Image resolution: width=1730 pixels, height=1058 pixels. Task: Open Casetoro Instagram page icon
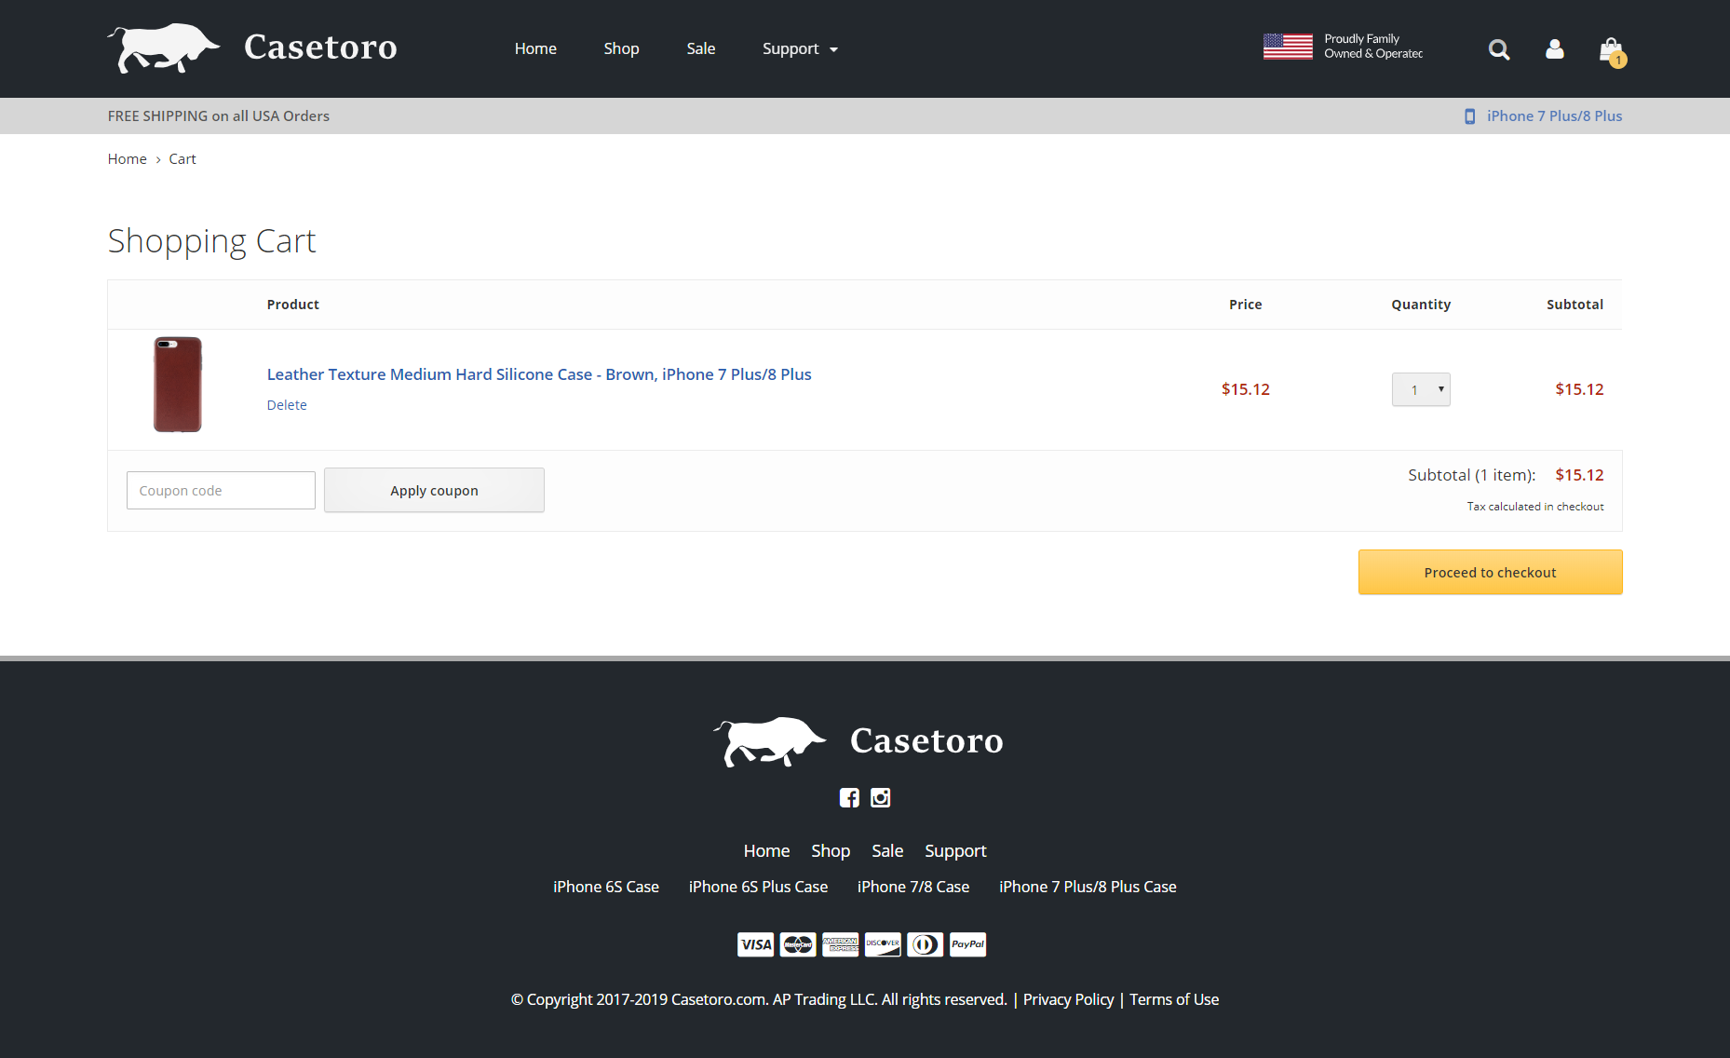tap(880, 797)
